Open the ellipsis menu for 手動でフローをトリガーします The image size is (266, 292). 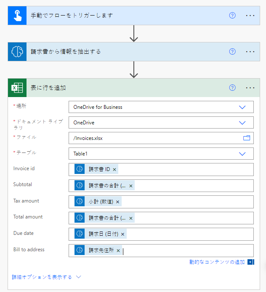250,16
